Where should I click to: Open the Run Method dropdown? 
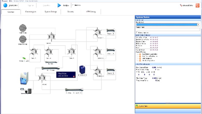pos(198,24)
